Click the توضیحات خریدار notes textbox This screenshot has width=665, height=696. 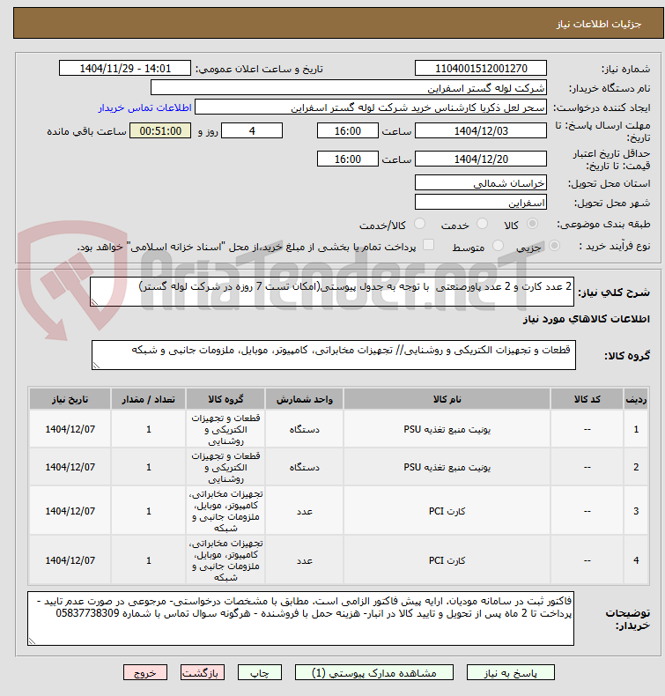[x=300, y=618]
